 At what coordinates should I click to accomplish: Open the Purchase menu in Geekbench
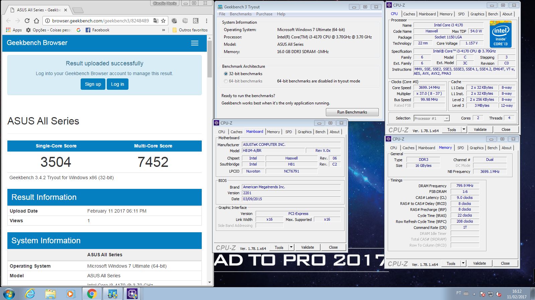264,14
